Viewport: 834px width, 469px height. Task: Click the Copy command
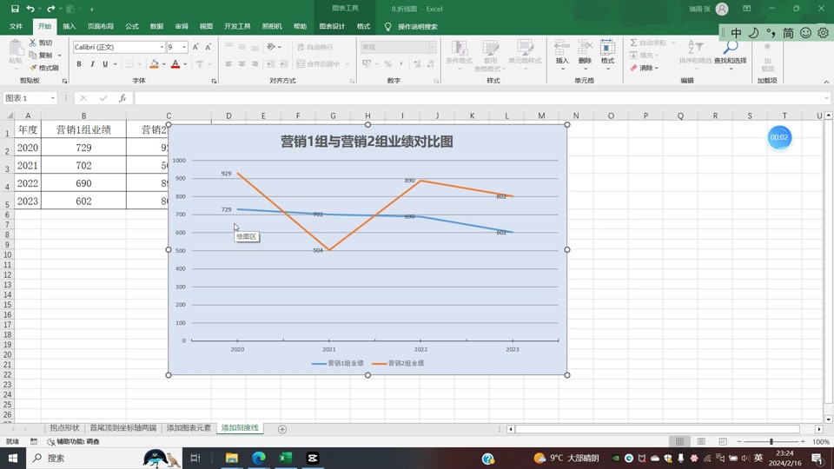tap(42, 55)
